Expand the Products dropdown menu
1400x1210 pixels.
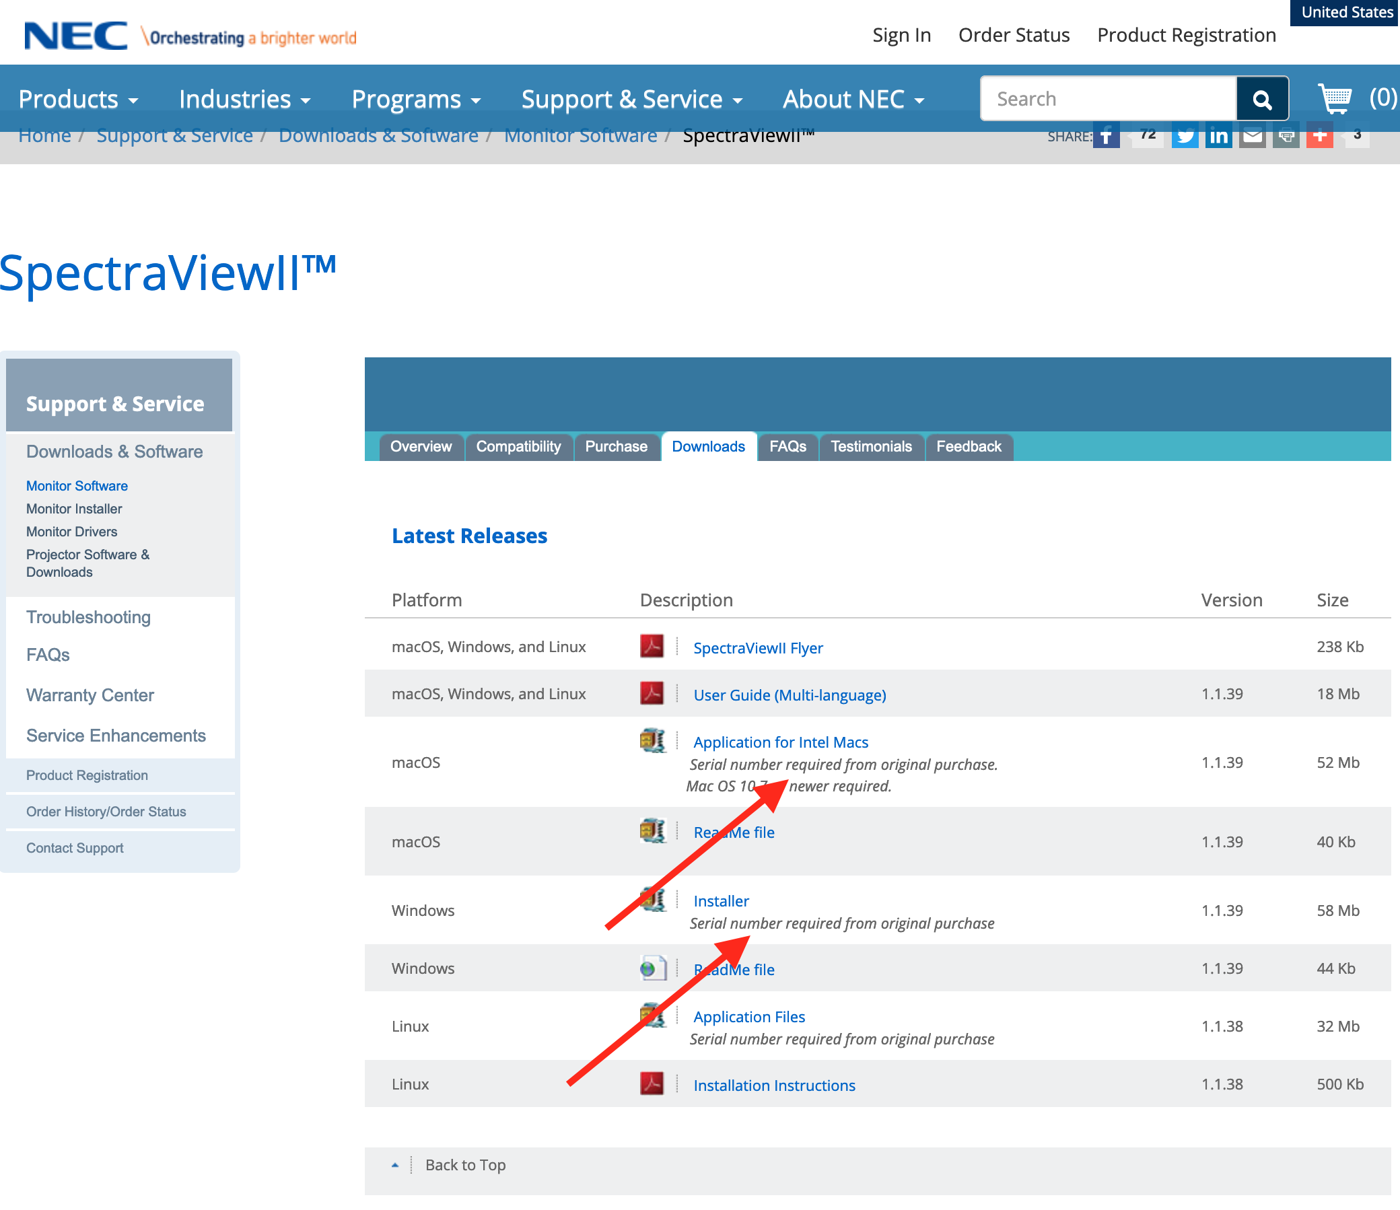click(77, 100)
